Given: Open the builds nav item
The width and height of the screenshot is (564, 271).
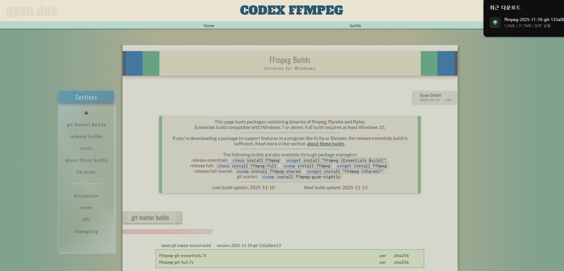Looking at the screenshot, I should point(355,26).
